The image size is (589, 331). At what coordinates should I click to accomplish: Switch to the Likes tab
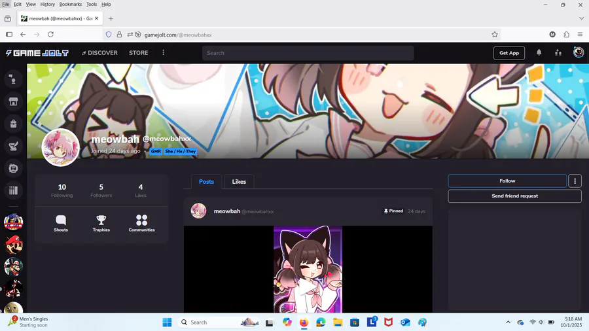point(239,182)
